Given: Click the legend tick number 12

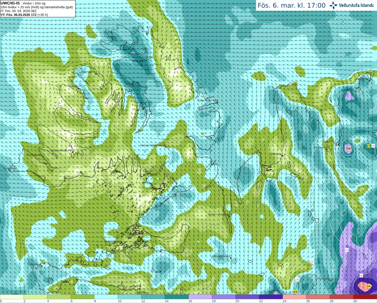Looking at the screenshot, I should point(143,301).
